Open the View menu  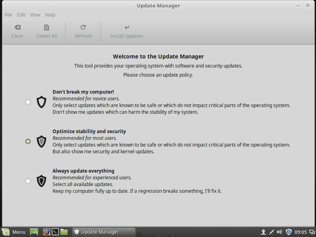pyautogui.click(x=35, y=15)
